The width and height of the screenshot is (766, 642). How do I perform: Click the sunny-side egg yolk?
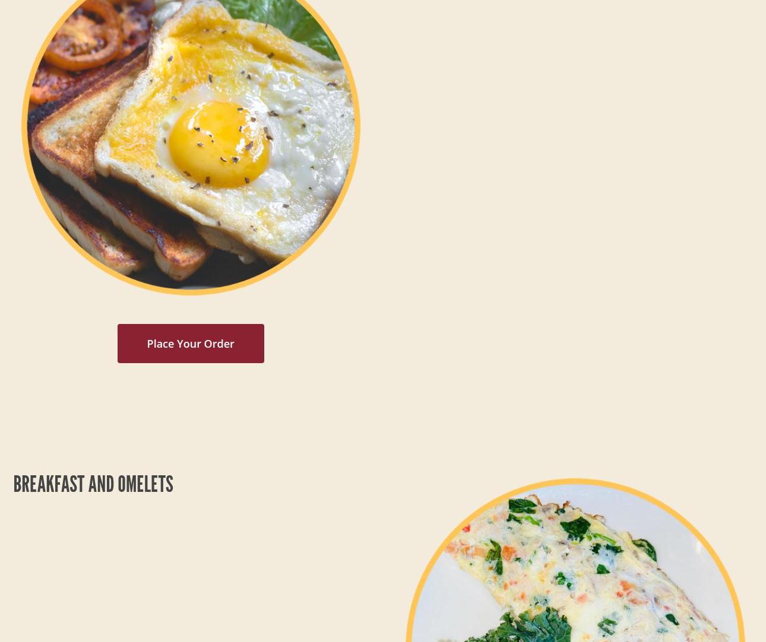[219, 144]
